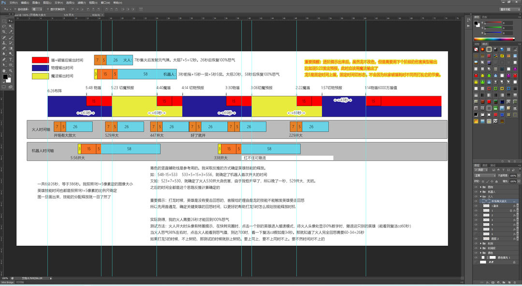Select the Hand tool

(x=4, y=71)
